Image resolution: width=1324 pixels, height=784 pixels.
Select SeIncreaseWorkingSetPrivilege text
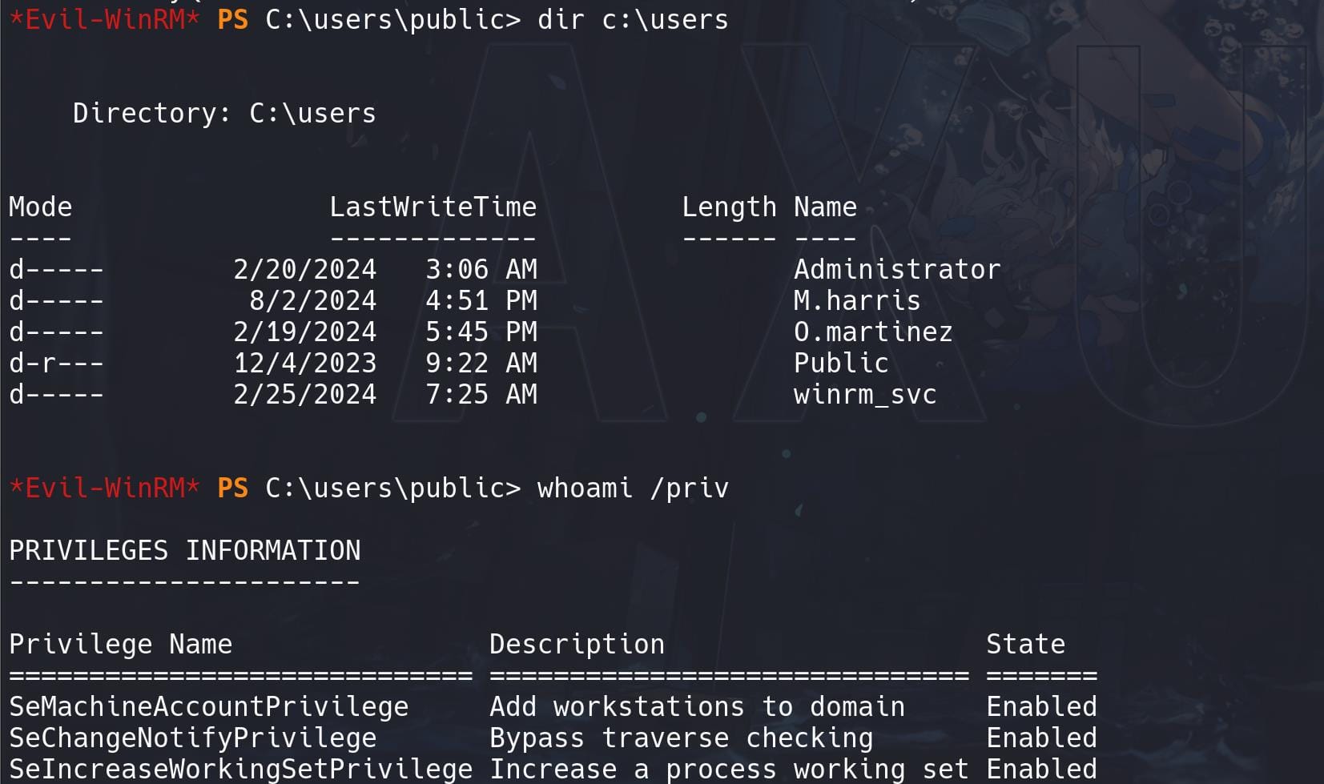click(240, 770)
